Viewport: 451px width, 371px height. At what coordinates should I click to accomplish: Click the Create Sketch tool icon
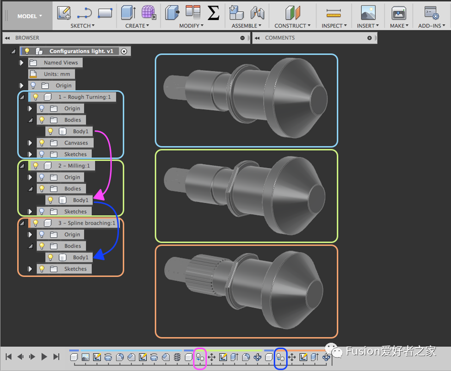(x=64, y=12)
